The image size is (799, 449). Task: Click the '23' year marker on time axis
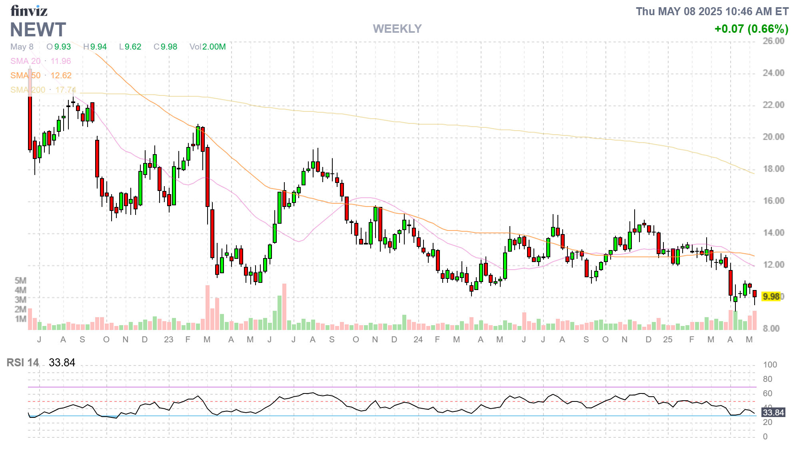click(168, 340)
